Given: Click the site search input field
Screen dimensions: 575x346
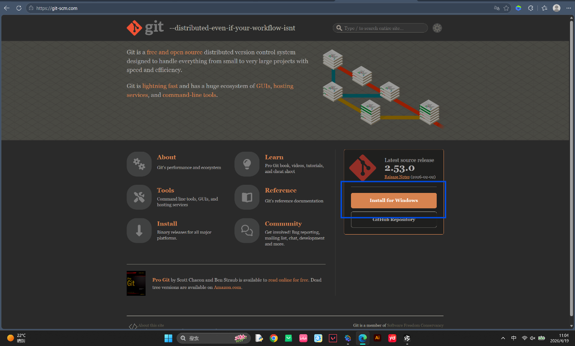Looking at the screenshot, I should (x=380, y=28).
